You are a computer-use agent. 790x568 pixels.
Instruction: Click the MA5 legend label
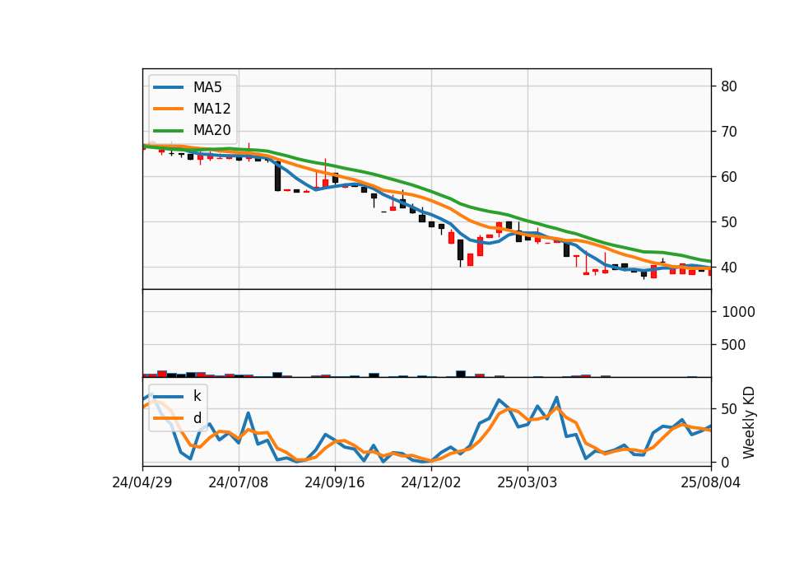(207, 87)
